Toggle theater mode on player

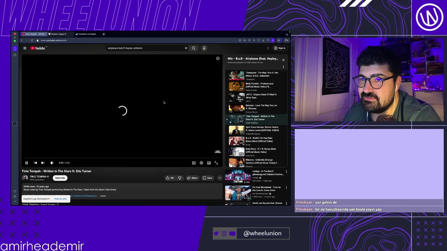(209, 163)
